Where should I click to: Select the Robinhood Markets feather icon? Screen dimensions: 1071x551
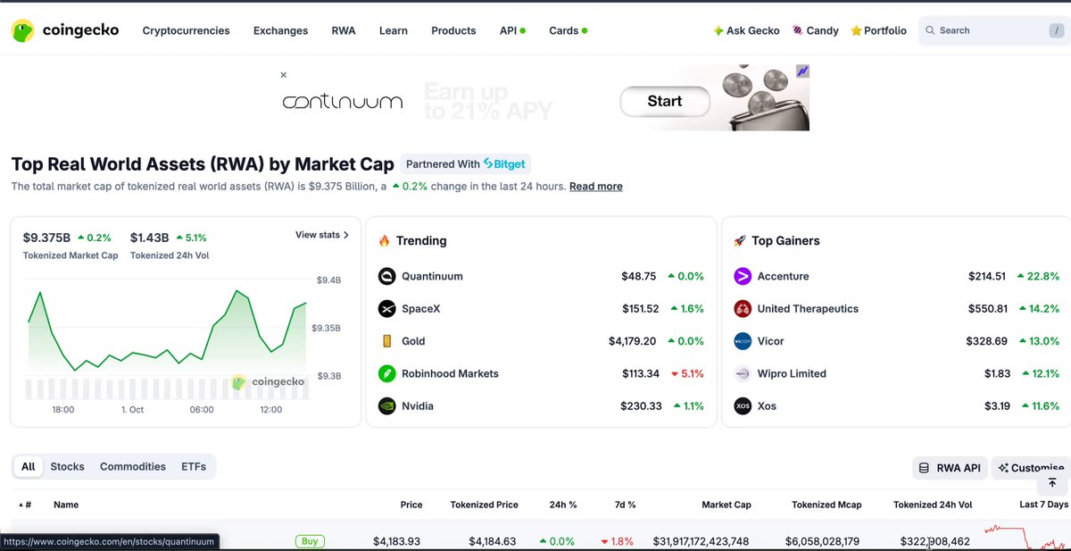point(386,373)
